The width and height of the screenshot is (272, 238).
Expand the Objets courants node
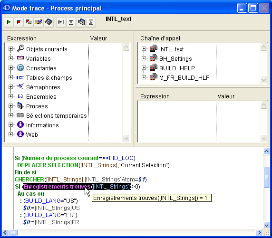[x=10, y=49]
